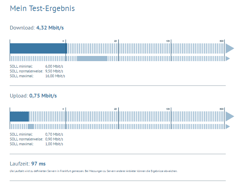Viewport: 243px width, 183px height.
Task: Click the "Mein Test-Ergebnis" heading
Action: click(x=42, y=8)
